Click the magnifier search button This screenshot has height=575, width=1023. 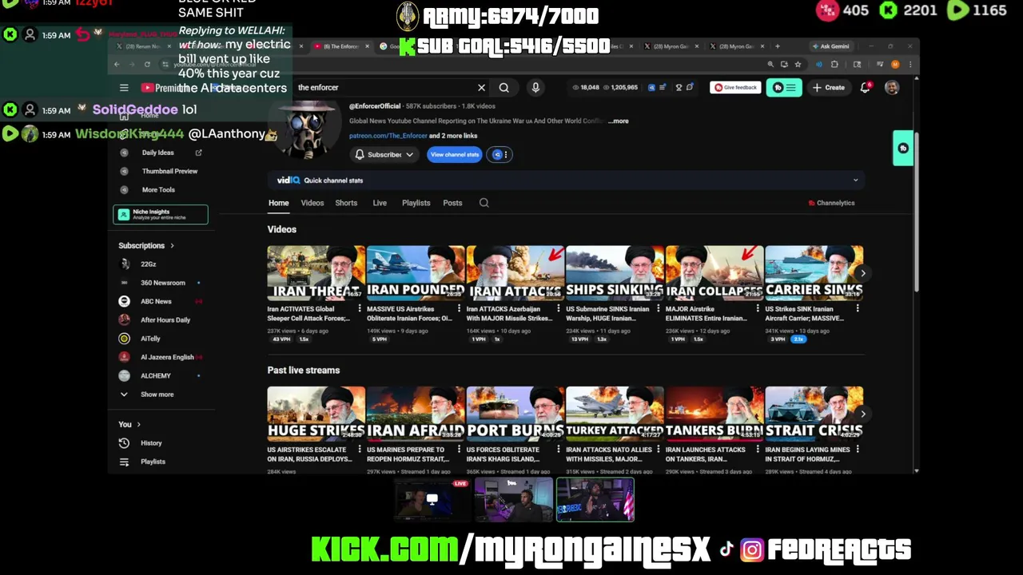[504, 88]
